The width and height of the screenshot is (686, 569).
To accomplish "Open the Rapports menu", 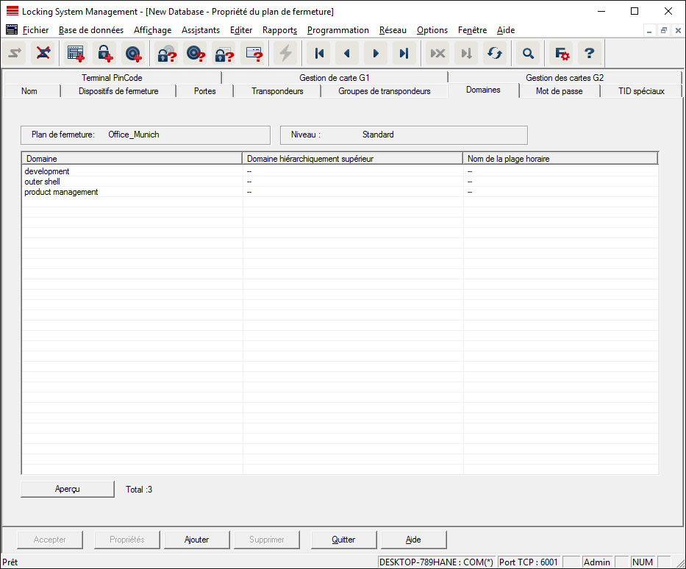I will (279, 30).
